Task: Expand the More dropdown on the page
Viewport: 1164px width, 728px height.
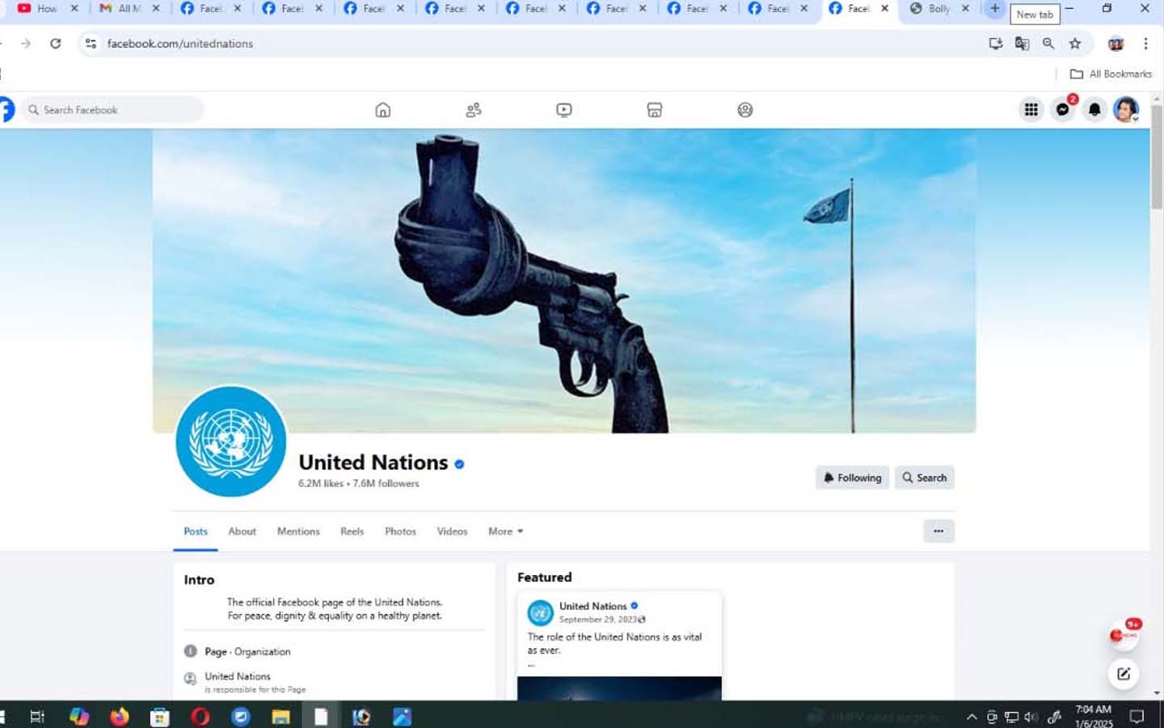Action: [x=506, y=531]
